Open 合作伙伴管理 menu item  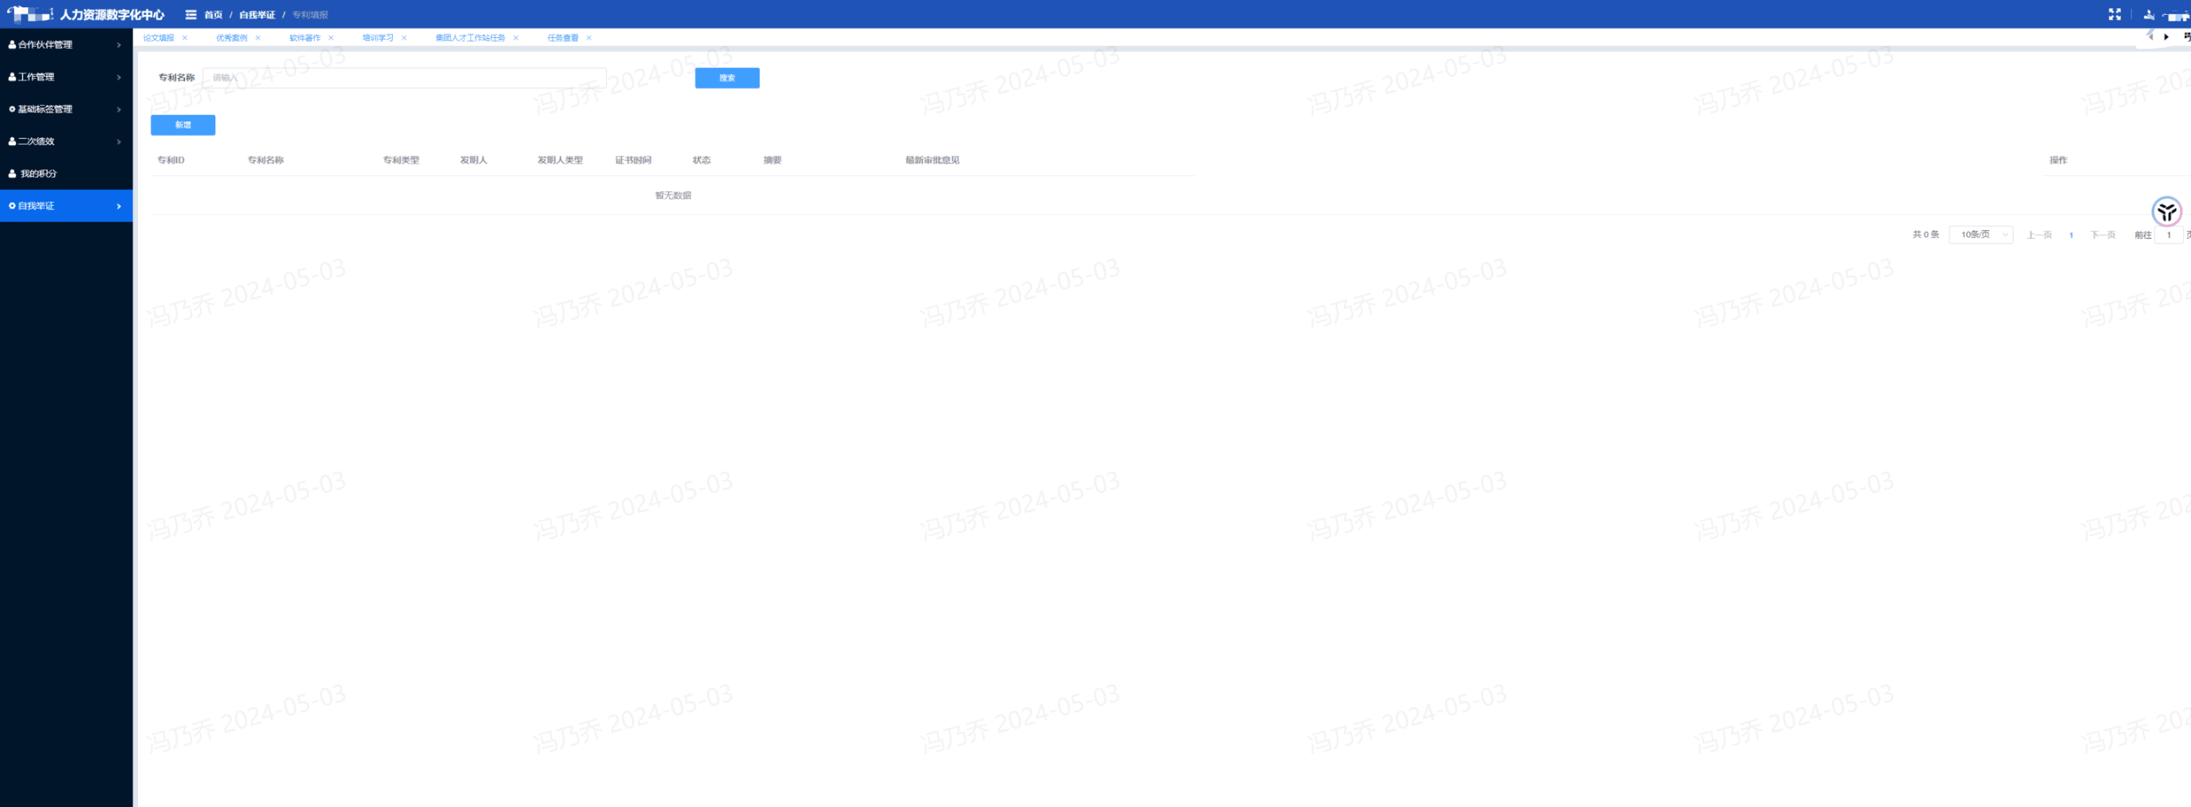[x=66, y=45]
